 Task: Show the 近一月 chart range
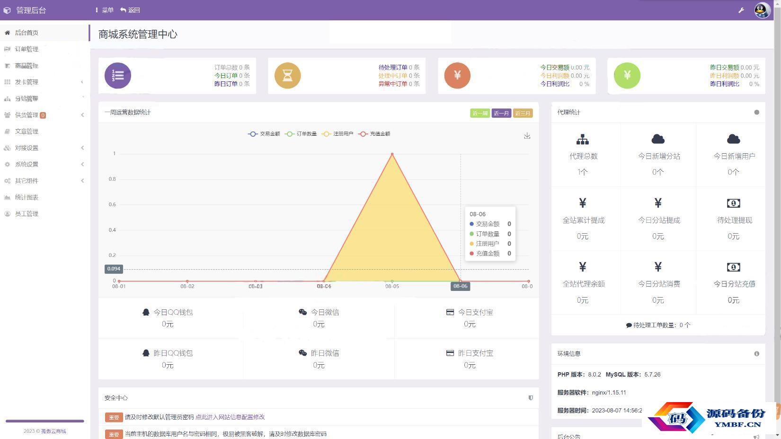tap(501, 113)
